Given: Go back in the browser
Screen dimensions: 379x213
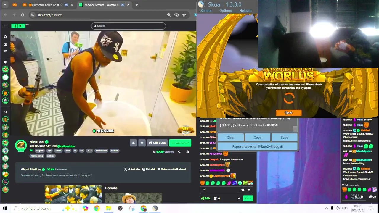Looking at the screenshot, I should tap(6, 15).
